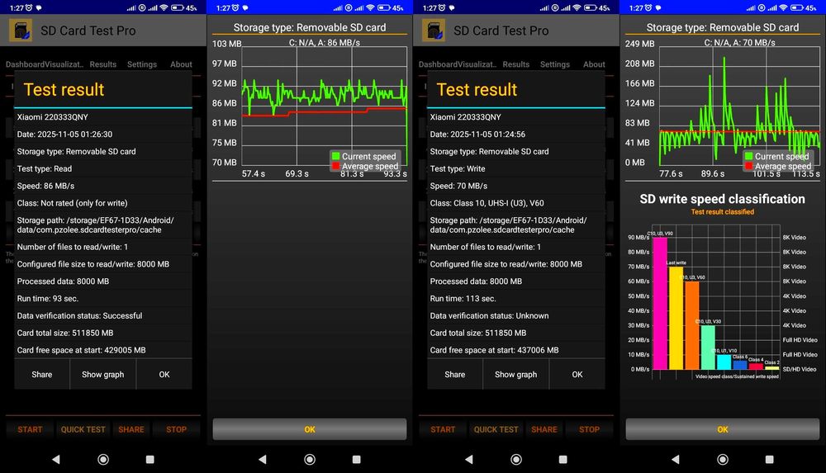
Task: Tap the recents square below the 86 MB/s graph screen
Action: click(357, 459)
